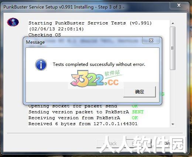Click the 'Checking OS' log line
The height and width of the screenshot is (157, 192).
pos(45,35)
